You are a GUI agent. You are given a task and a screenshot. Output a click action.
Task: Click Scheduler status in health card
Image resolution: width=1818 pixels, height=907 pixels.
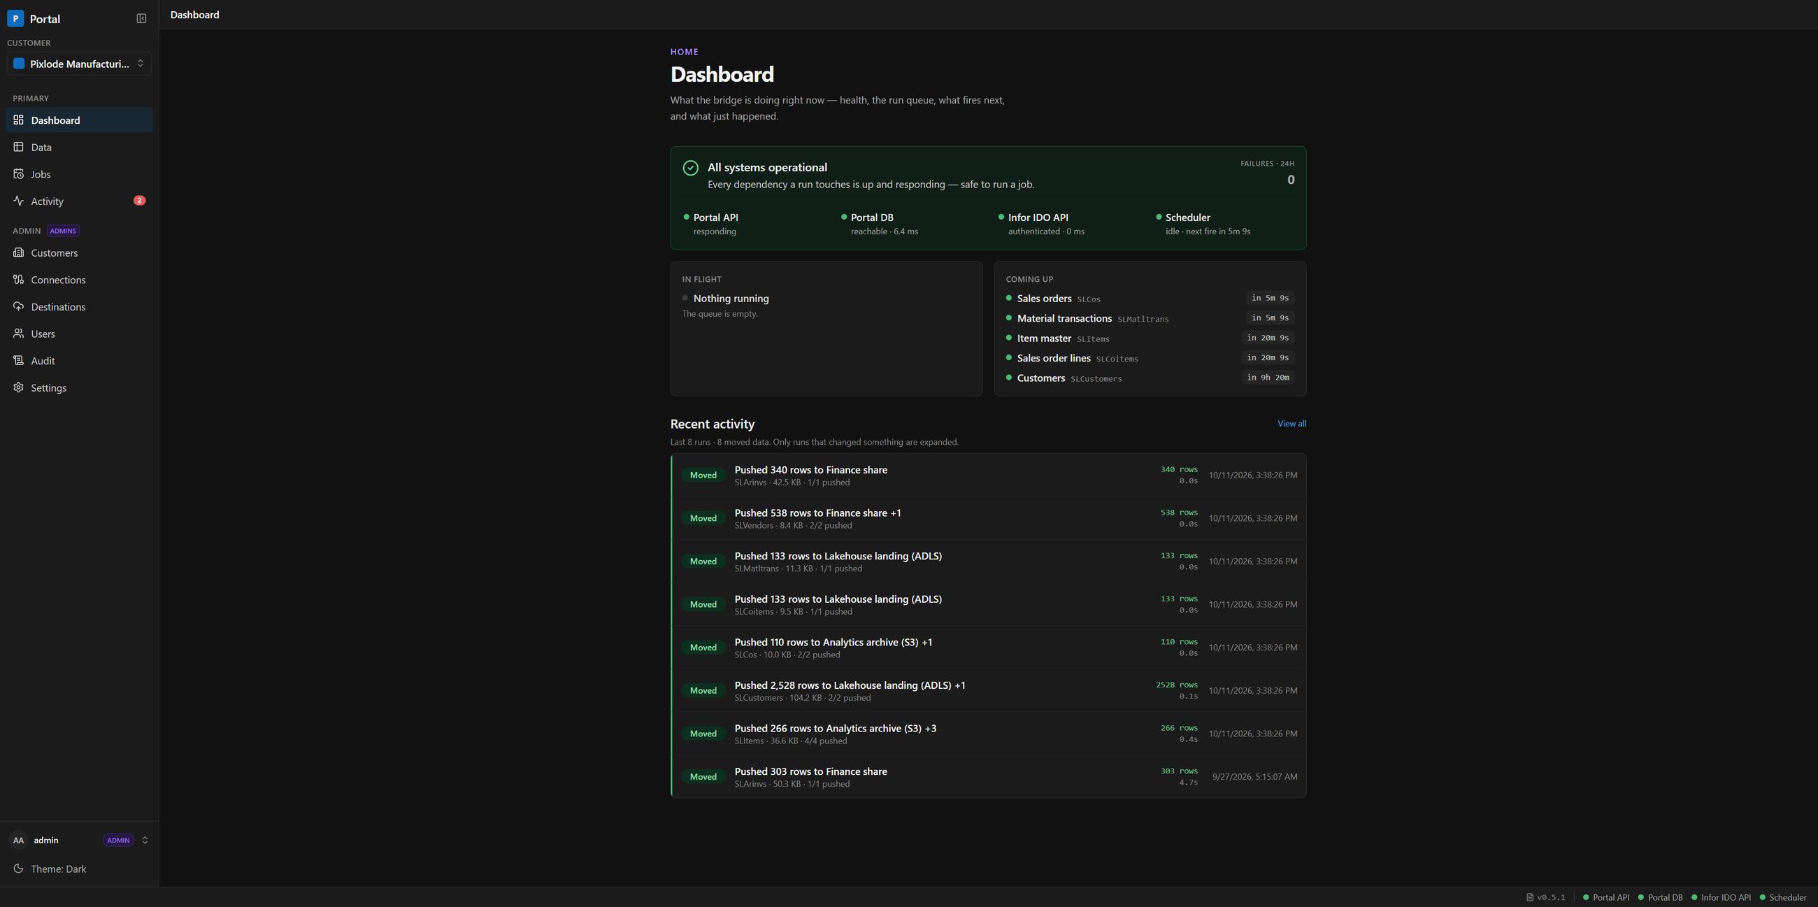tap(1203, 224)
